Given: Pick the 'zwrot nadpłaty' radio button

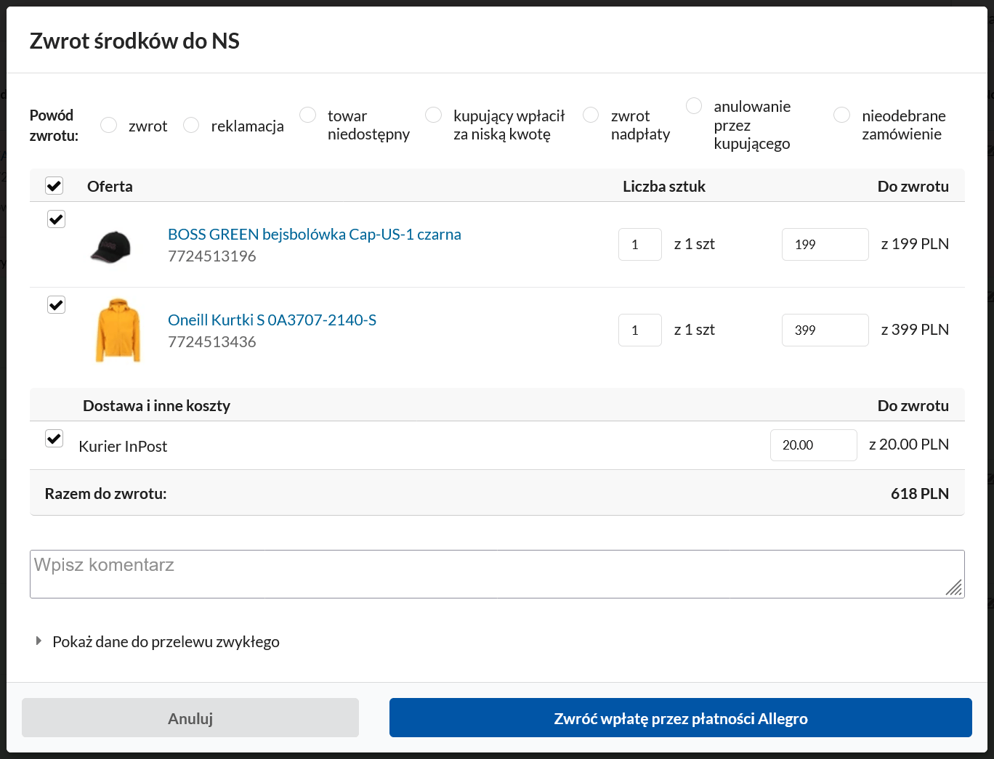Looking at the screenshot, I should [x=591, y=115].
